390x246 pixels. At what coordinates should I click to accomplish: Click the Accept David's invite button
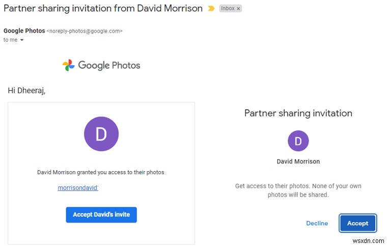pos(101,214)
